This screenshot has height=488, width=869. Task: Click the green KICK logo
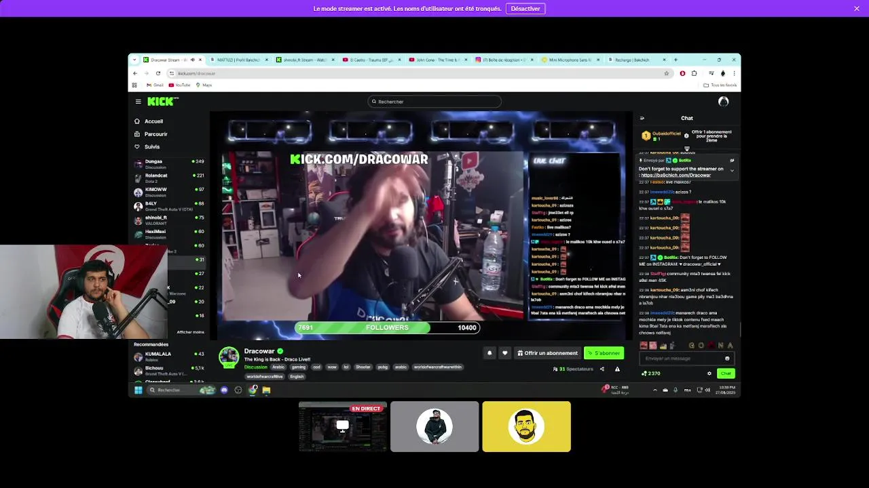(162, 101)
